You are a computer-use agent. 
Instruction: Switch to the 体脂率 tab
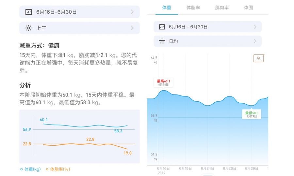pyautogui.click(x=193, y=7)
